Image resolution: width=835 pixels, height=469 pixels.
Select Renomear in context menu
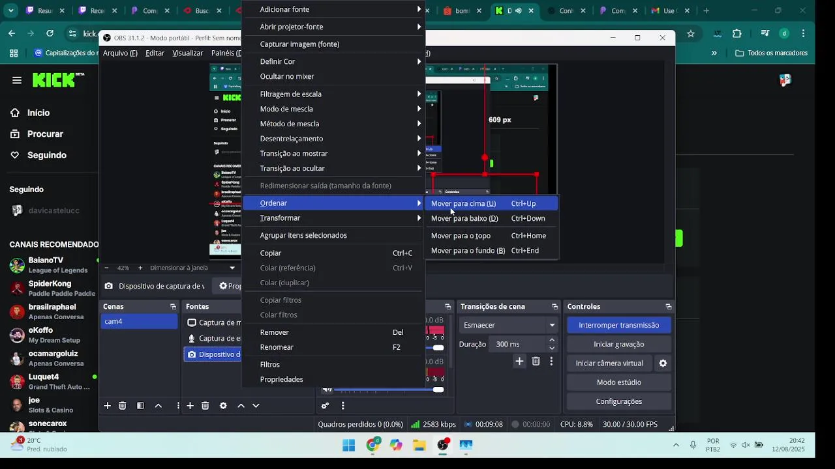point(333,347)
